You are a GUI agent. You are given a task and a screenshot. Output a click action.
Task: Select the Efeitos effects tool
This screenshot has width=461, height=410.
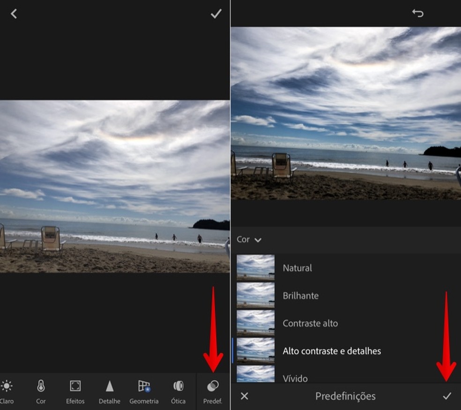(x=75, y=391)
